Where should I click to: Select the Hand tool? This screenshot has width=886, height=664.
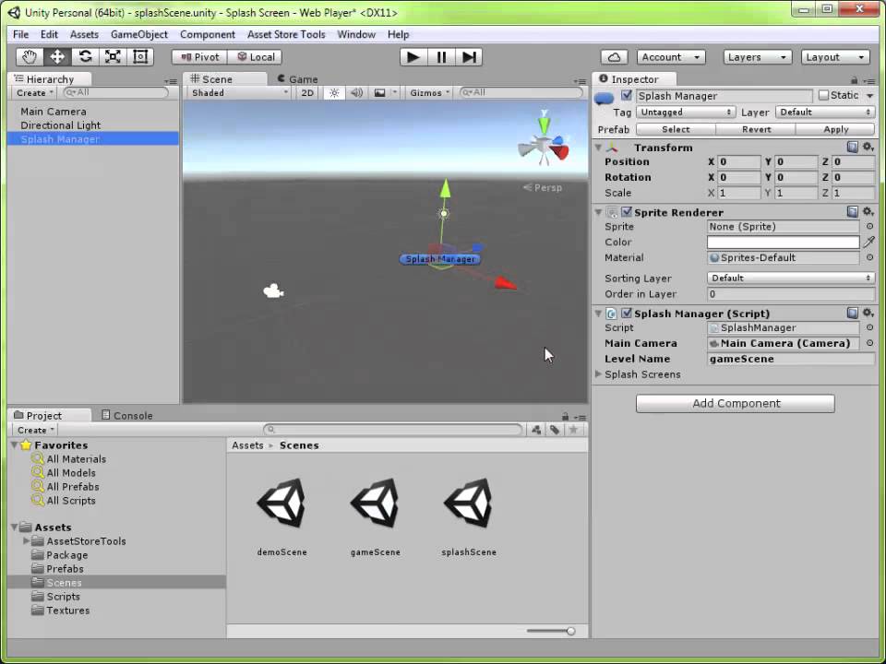coord(30,57)
